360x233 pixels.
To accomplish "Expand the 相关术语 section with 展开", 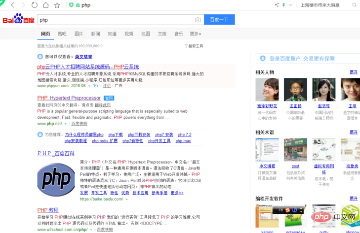I will tap(354, 132).
